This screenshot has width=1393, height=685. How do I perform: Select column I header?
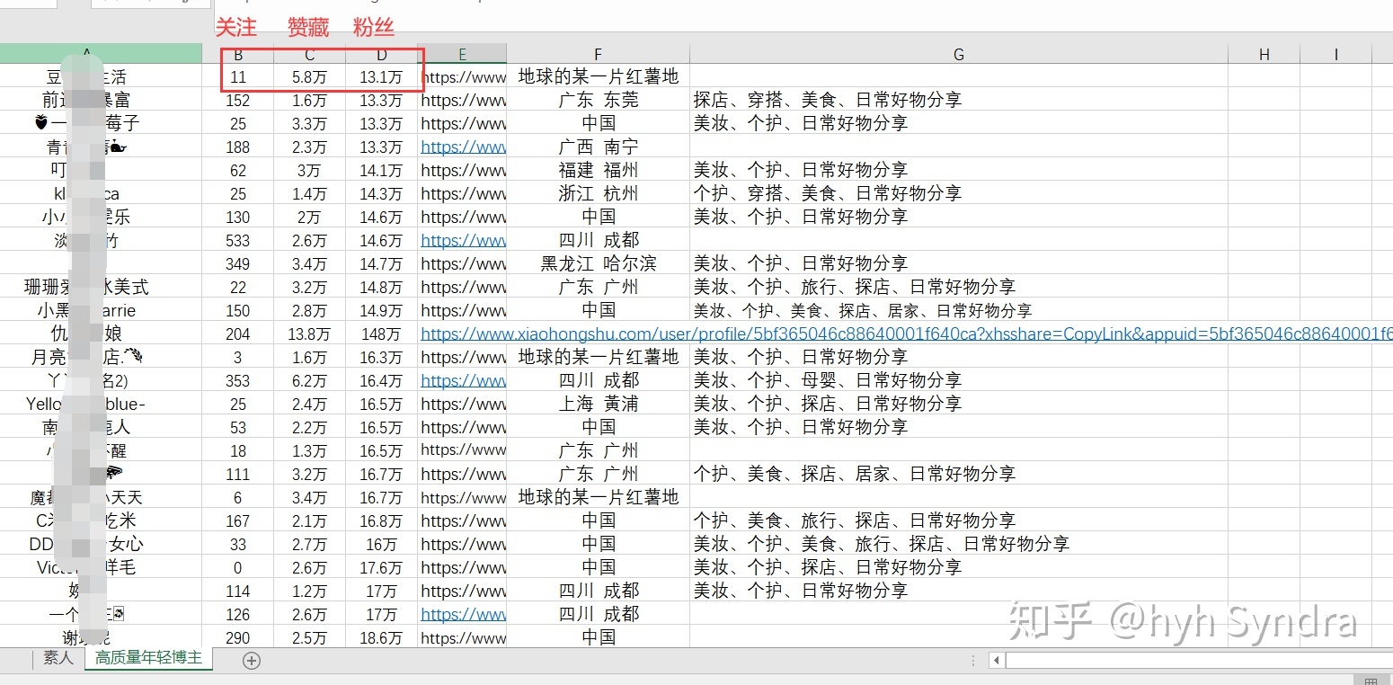coord(1335,55)
